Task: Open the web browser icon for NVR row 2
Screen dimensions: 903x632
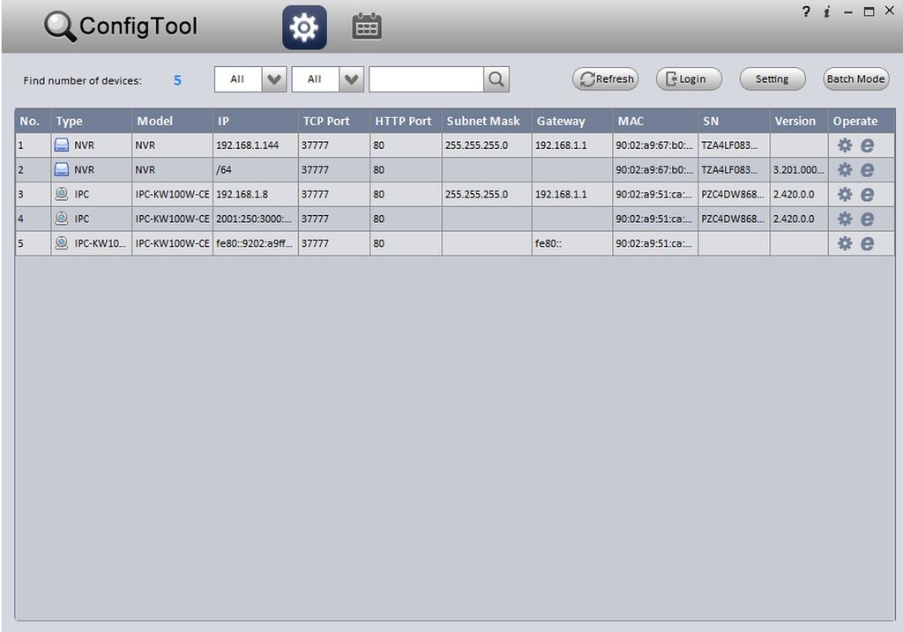Action: coord(867,170)
